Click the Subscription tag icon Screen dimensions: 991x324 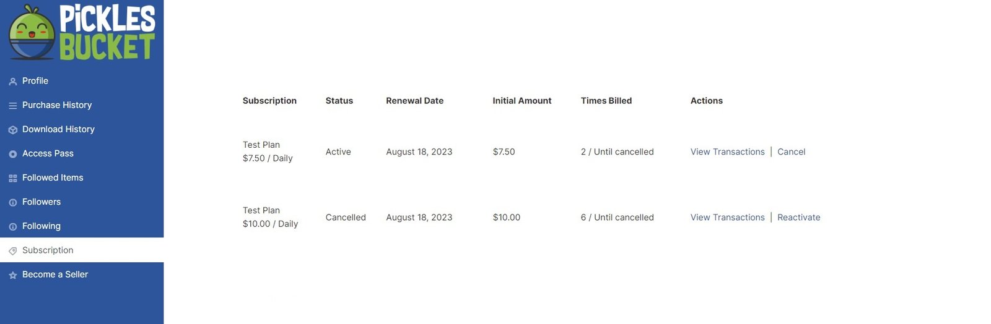(x=12, y=250)
